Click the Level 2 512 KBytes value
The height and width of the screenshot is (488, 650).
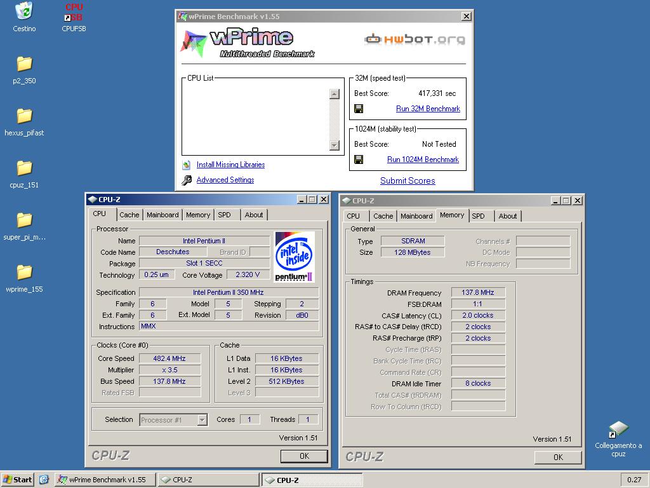click(x=286, y=381)
